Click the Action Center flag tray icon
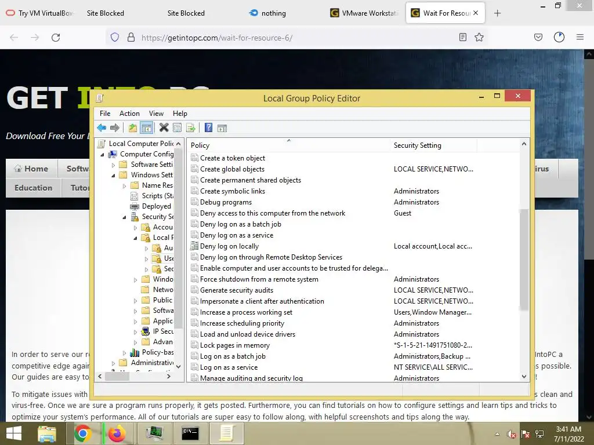 point(526,434)
